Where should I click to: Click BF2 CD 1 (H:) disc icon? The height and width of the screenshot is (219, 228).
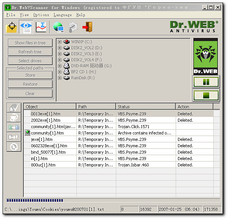67,72
